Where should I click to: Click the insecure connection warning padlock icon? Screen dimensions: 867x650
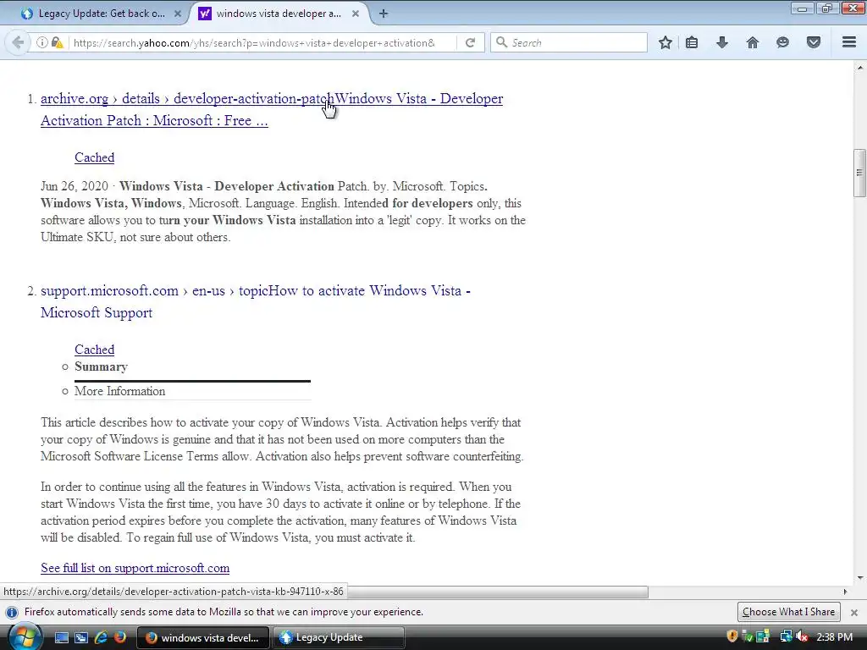57,42
